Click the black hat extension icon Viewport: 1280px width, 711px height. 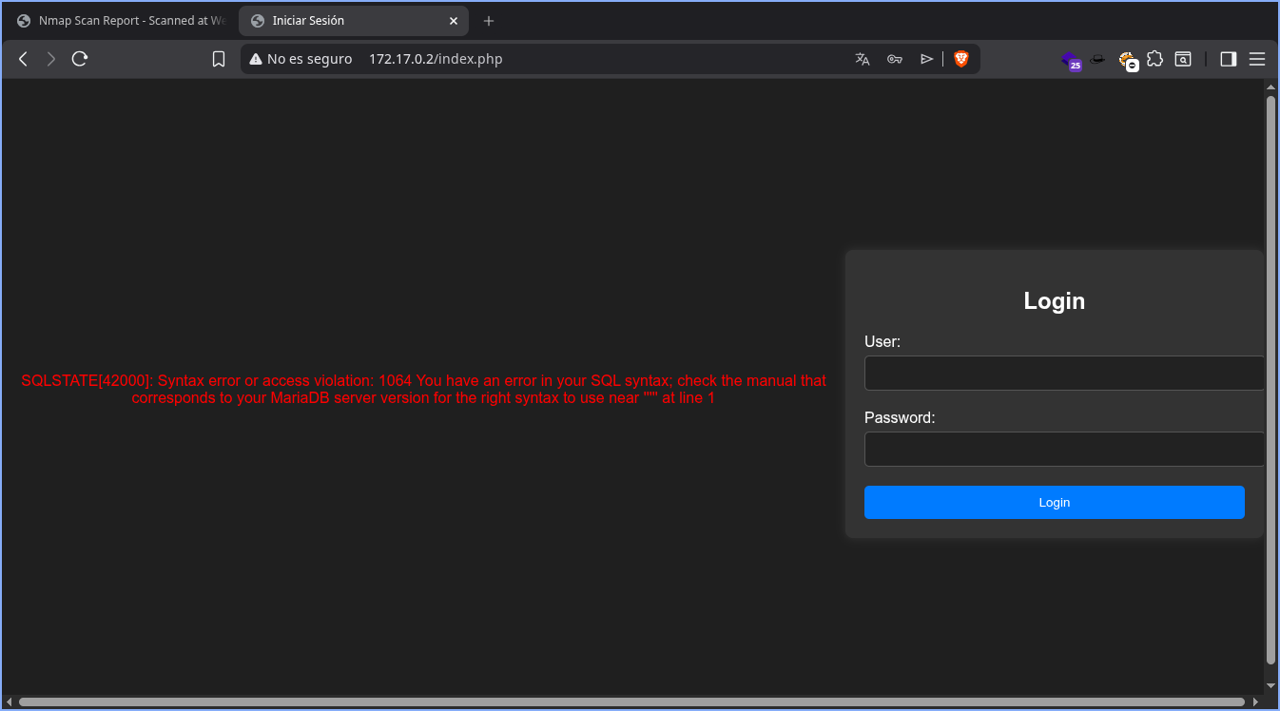pos(1098,59)
